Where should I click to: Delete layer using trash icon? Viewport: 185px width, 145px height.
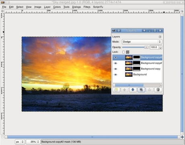click(158, 90)
